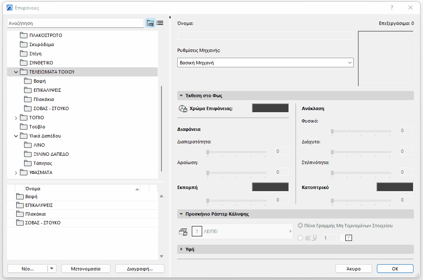This screenshot has height=280, width=423.
Task: Expand the ΥΦΑΣΜΑΤΑ folder
Action: [x=16, y=172]
